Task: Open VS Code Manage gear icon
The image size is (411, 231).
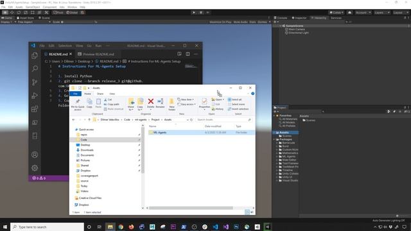Action: coord(35,168)
